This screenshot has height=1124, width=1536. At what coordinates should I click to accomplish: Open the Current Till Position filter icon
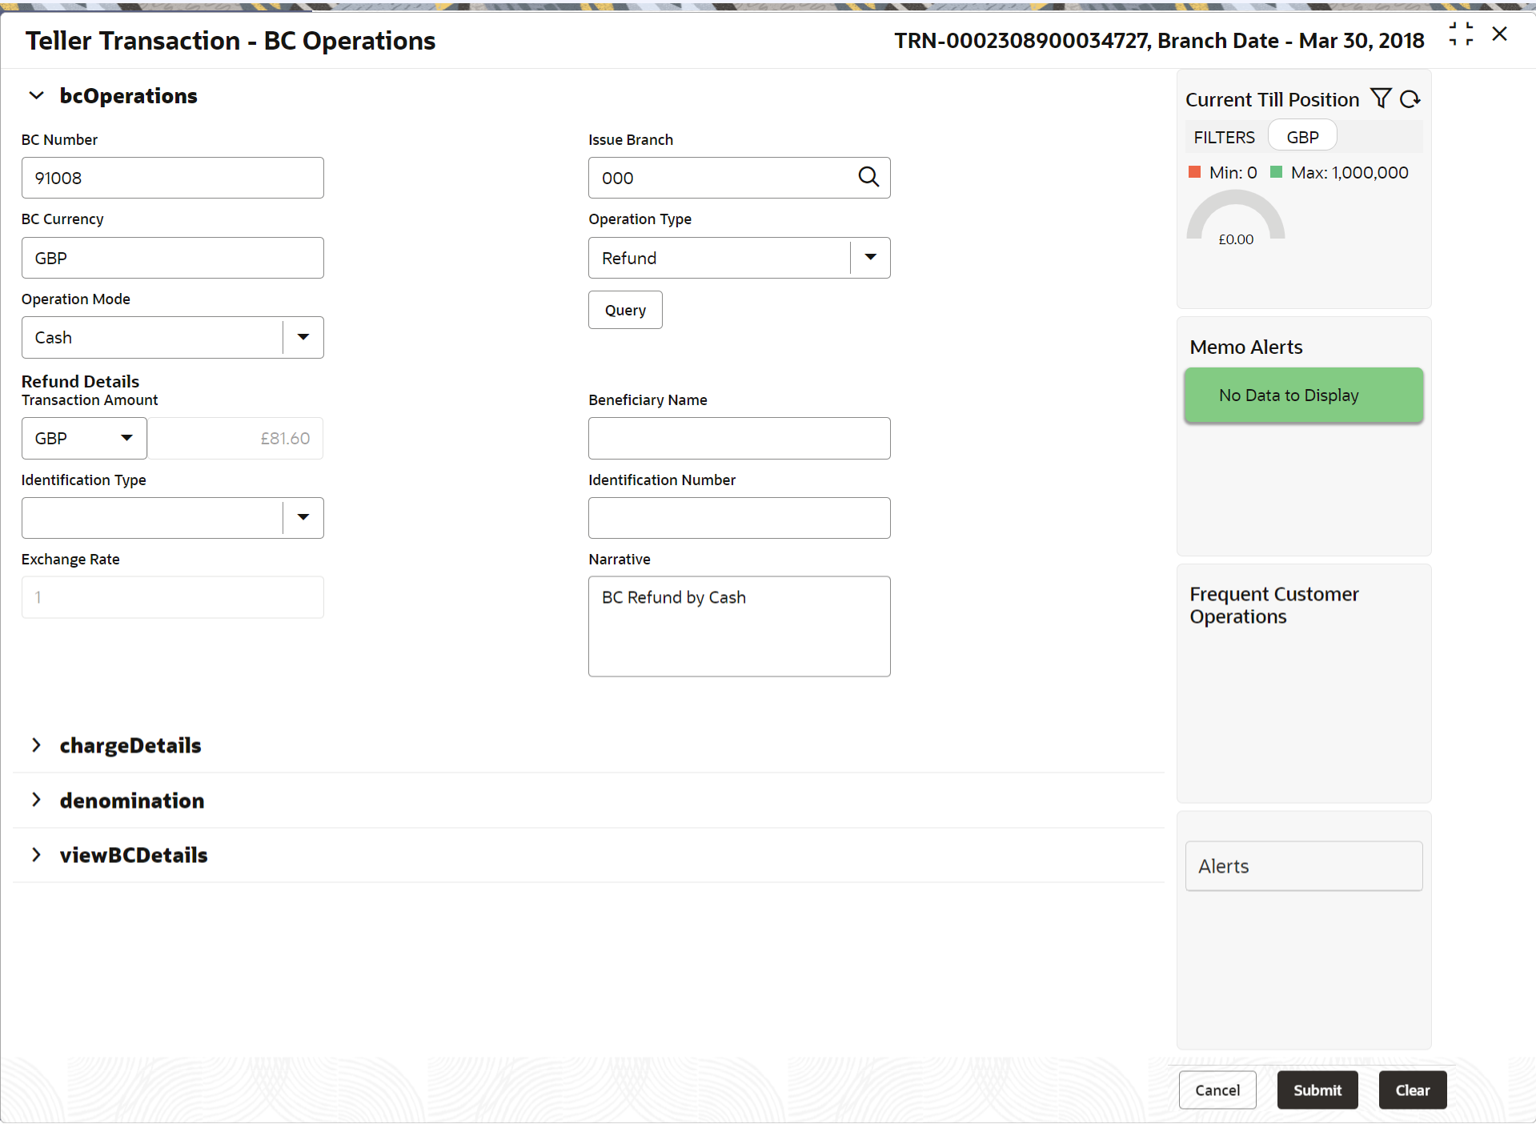(1381, 98)
